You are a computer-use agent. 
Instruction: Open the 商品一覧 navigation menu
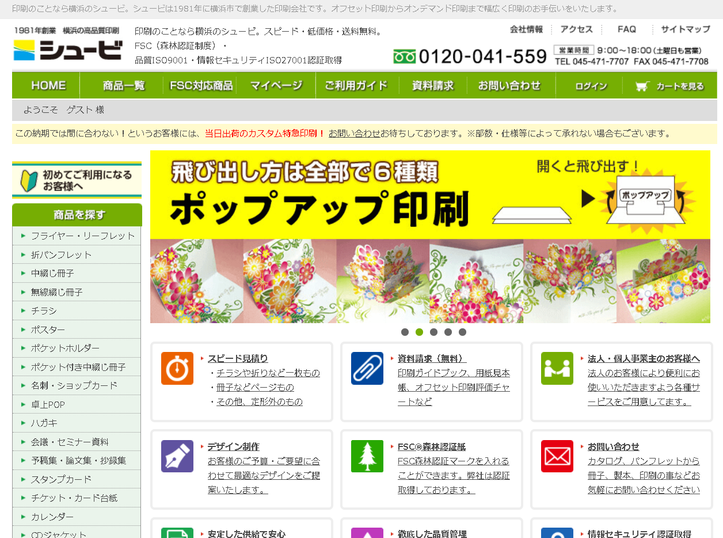(124, 86)
